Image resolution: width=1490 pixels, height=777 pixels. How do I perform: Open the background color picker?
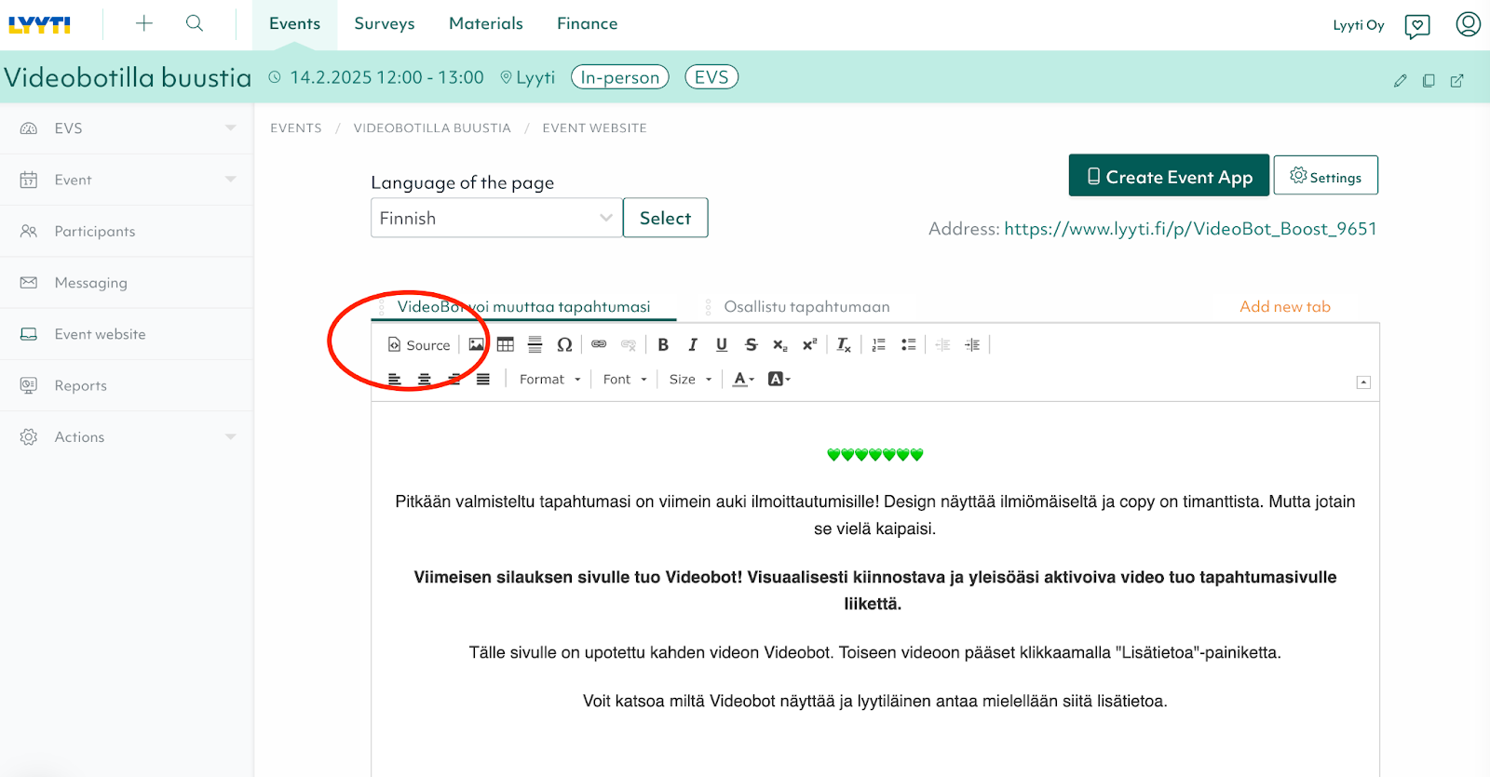pos(779,379)
